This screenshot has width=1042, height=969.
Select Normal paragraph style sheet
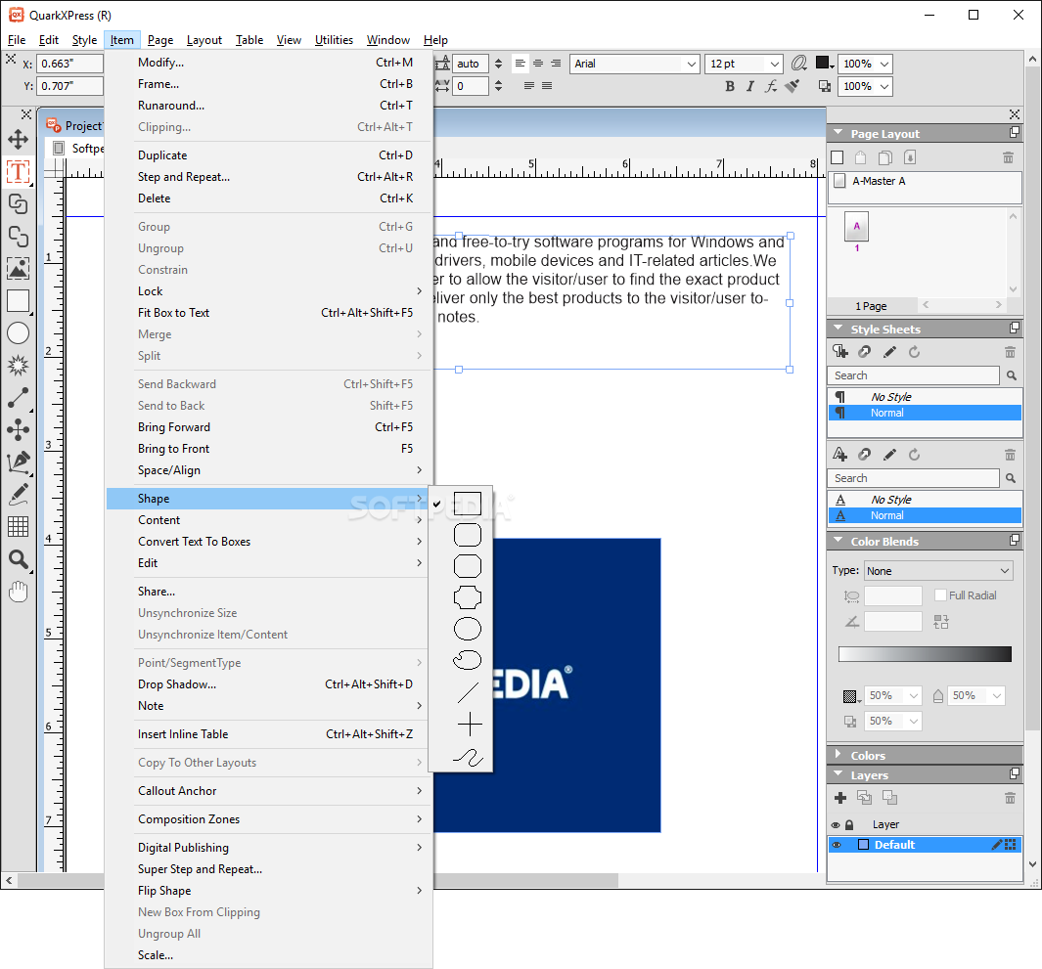[x=925, y=413]
